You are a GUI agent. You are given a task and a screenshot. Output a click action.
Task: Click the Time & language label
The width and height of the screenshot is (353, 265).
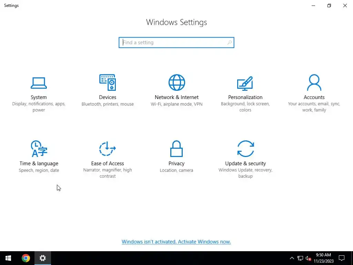[39, 163]
